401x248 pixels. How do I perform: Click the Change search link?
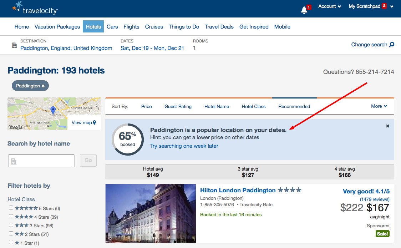pos(369,45)
